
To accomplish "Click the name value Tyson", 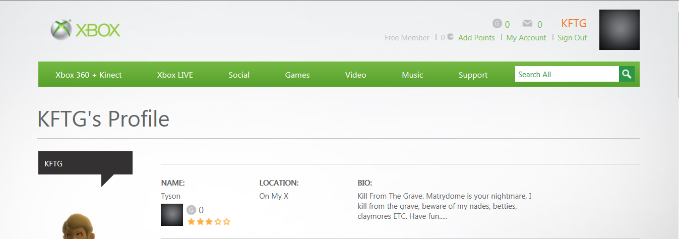I will click(171, 196).
